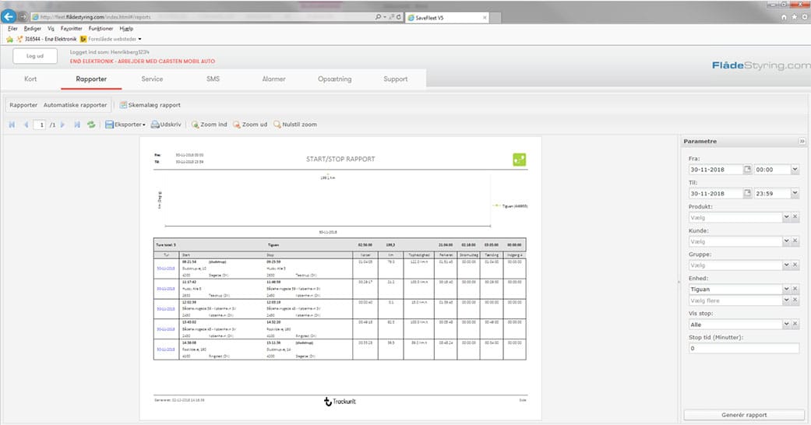Collapse the Parametre side panel

pyautogui.click(x=802, y=142)
